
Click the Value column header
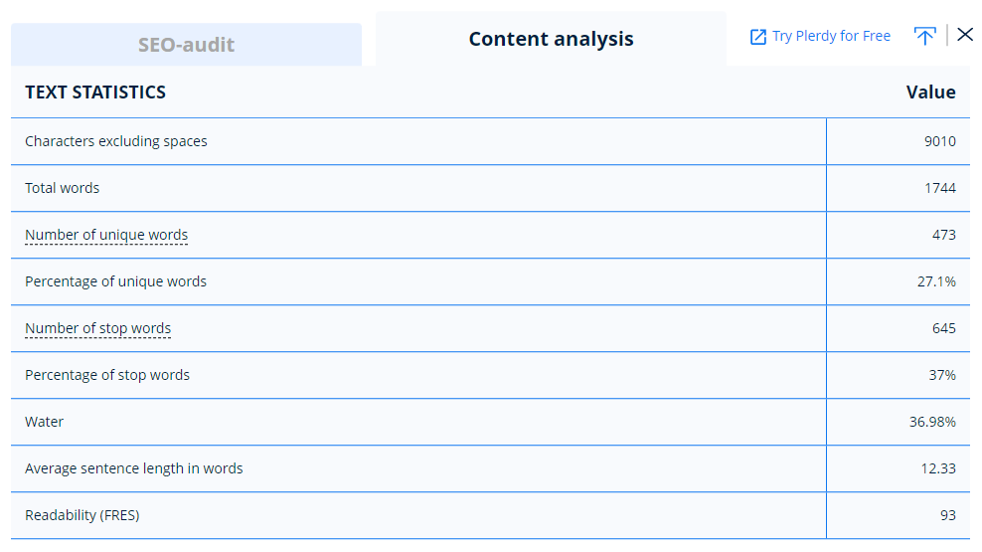point(930,92)
